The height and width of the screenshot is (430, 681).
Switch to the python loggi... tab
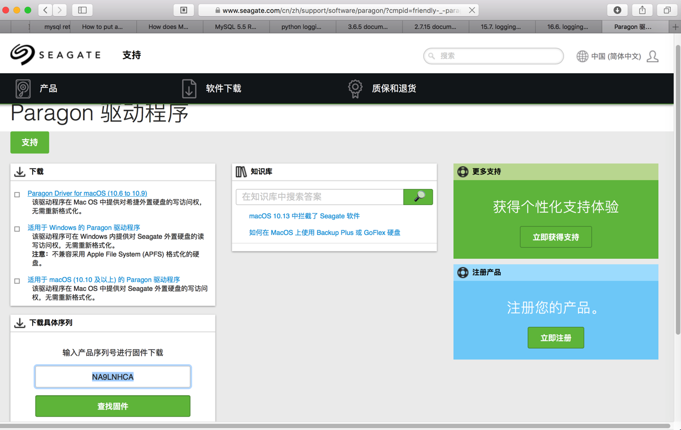(301, 27)
